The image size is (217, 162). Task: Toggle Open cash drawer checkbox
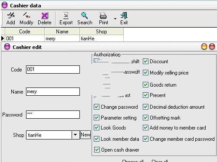[x=97, y=150]
